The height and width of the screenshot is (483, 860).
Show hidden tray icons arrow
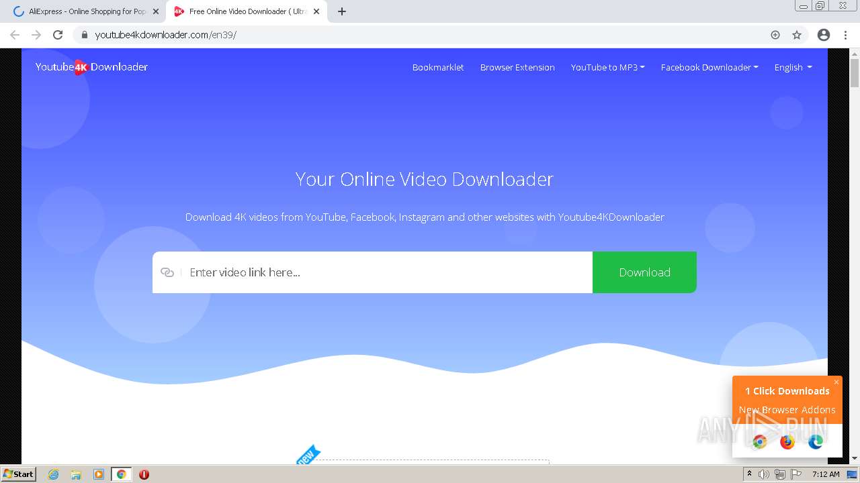coord(749,474)
